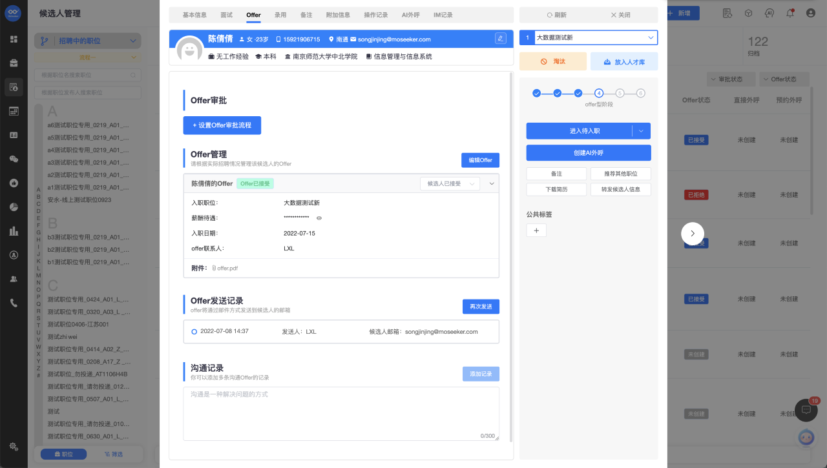Click stage 4 in the progress stepper
This screenshot has width=827, height=468.
click(x=599, y=93)
